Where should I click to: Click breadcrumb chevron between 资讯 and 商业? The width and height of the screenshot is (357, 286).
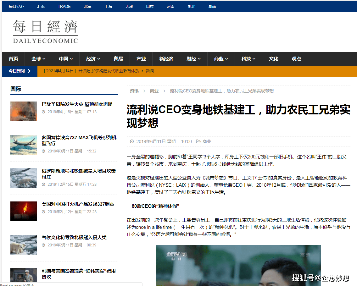[x=144, y=91]
